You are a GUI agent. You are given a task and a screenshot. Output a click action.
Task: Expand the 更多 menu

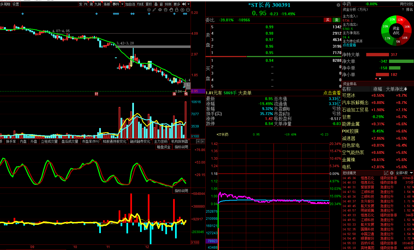coord(177,4)
